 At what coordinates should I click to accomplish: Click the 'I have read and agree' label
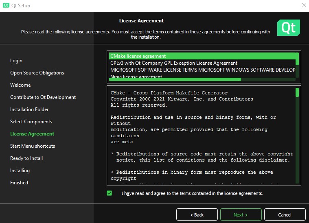tap(192, 193)
